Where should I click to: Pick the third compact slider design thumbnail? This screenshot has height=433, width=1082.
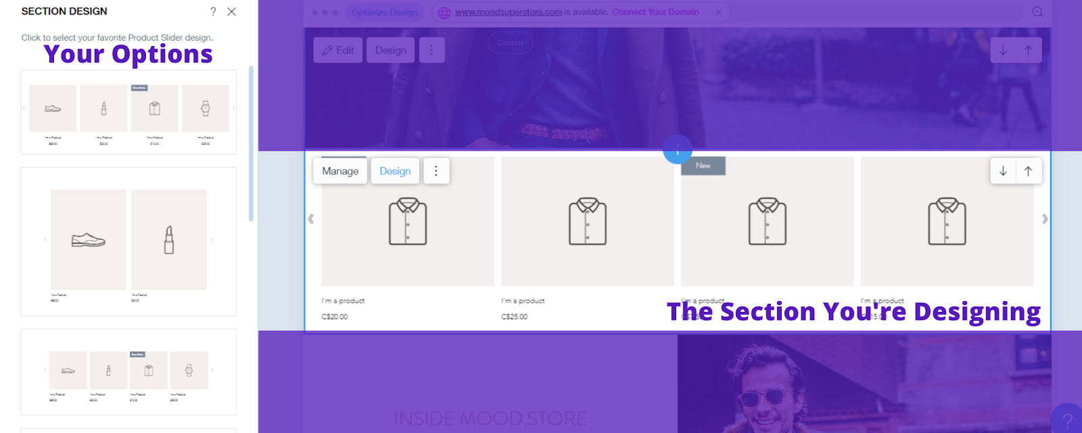coord(128,372)
